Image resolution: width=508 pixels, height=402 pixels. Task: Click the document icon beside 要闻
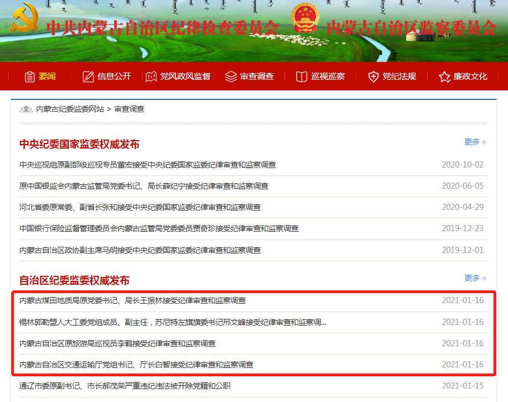(31, 76)
